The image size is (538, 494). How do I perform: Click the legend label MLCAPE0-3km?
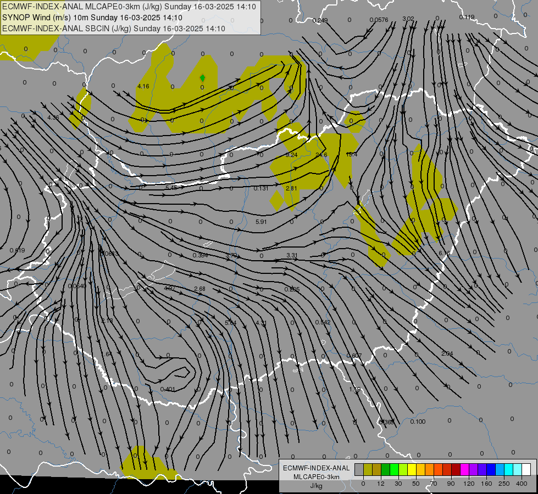[x=317, y=476]
